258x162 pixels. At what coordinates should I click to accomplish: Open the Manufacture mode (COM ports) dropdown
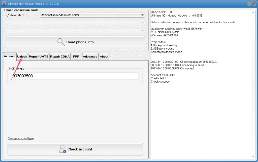92,15
